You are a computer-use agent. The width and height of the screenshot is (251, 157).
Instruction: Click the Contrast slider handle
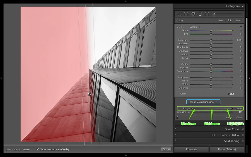click(211, 44)
